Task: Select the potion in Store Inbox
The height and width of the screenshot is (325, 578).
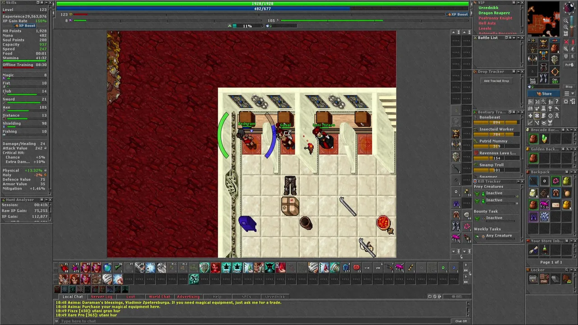Action: click(x=545, y=250)
